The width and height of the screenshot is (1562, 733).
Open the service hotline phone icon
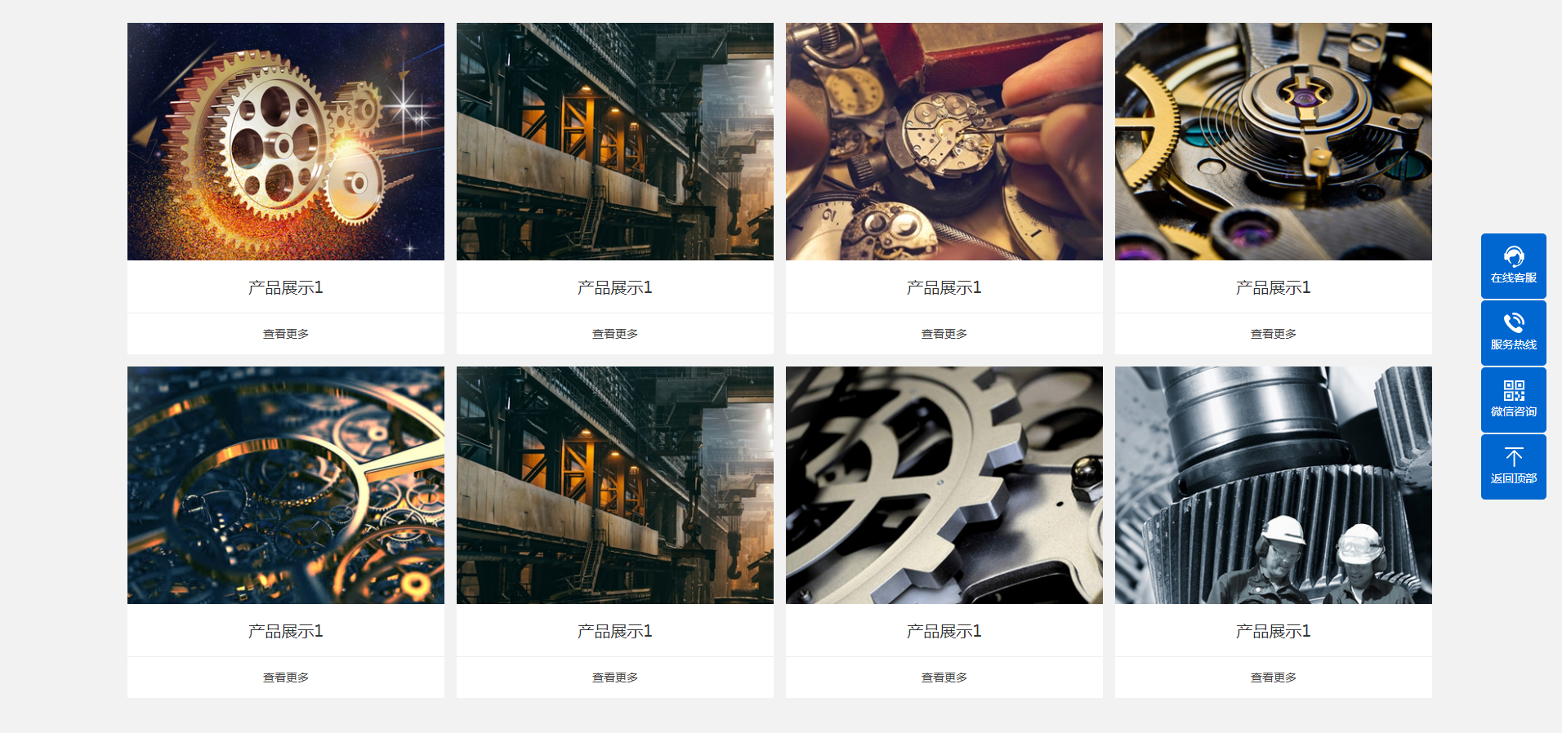1514,323
